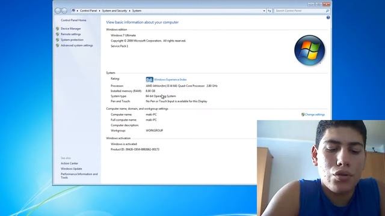This screenshot has height=216, width=385.
Task: Open Action Center link
Action: tap(70, 163)
